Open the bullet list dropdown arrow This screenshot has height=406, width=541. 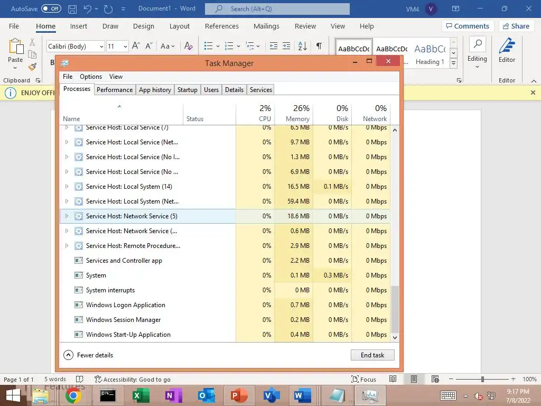pos(218,47)
